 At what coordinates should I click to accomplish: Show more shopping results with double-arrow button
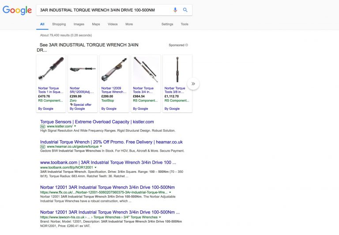[x=193, y=84]
